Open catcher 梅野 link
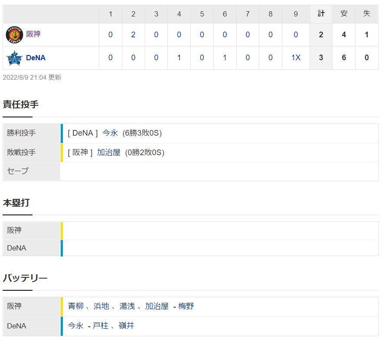Viewport: 382px width, 341px height. (186, 306)
